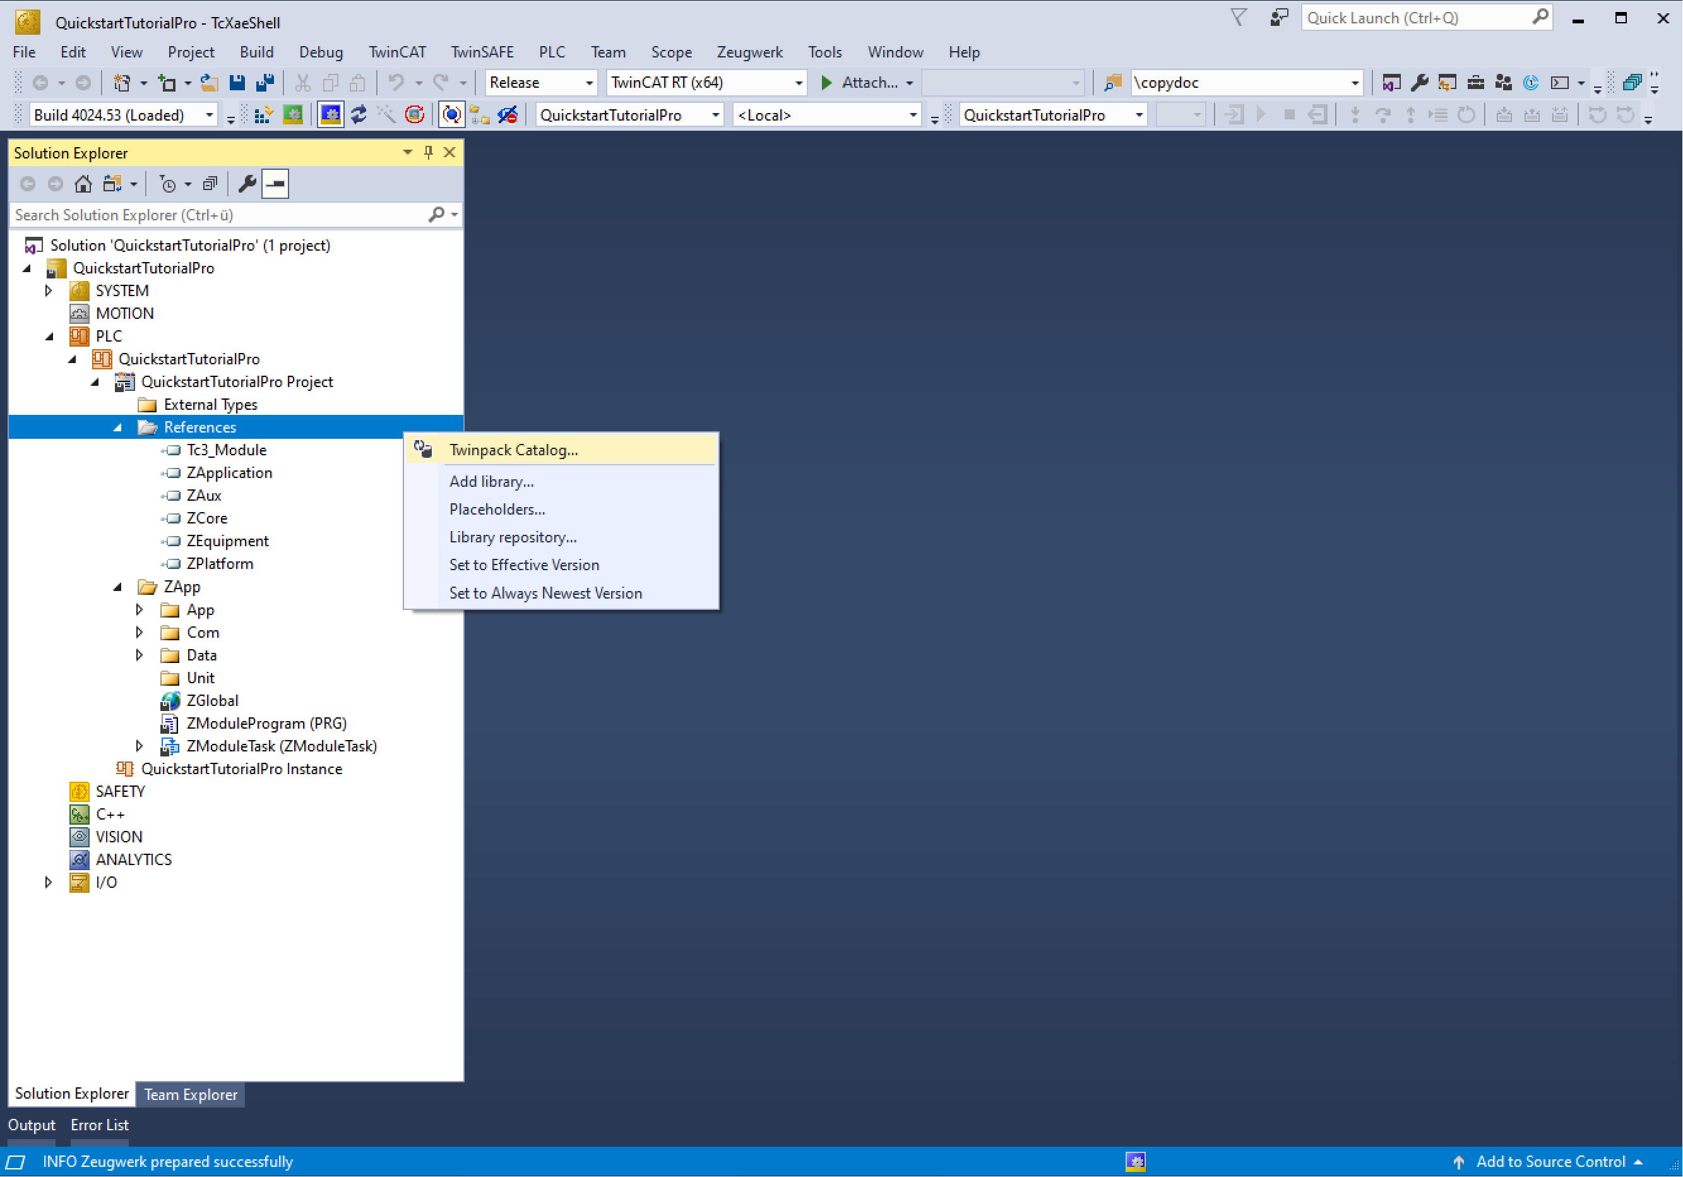Open the Properties window wrench icon in main toolbar
Screen dimensions: 1683x1177
1420,83
